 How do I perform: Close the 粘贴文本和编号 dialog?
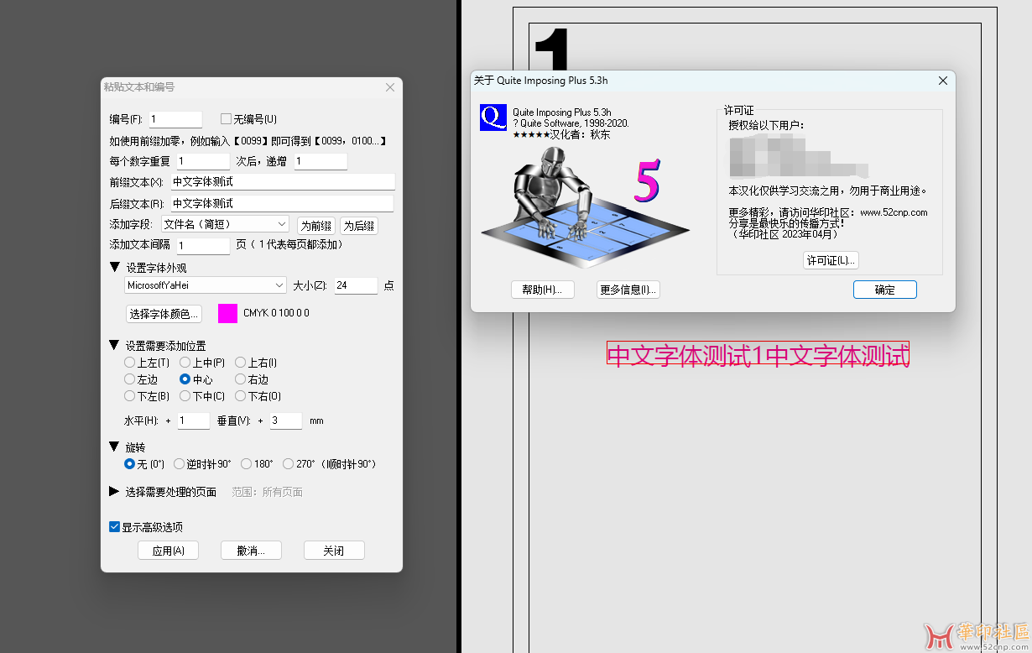(389, 87)
